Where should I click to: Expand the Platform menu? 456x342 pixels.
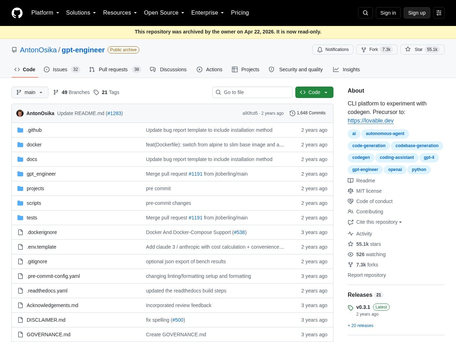point(45,13)
